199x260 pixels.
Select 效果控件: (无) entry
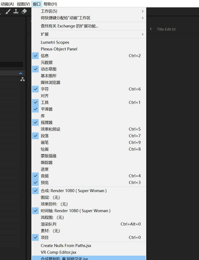pos(89,204)
